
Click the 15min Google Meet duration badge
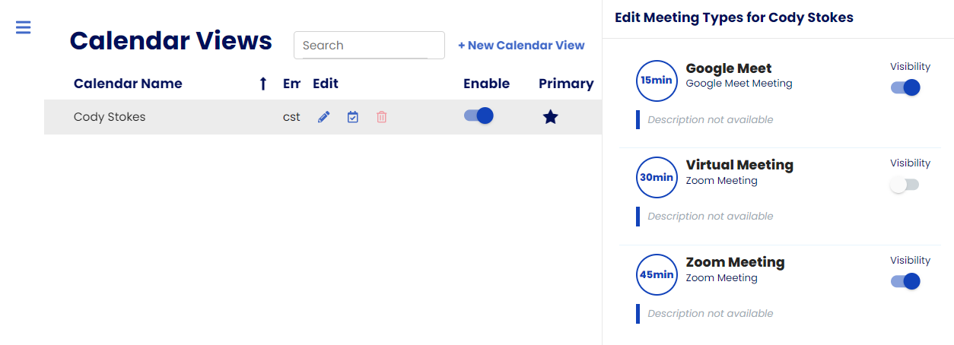coord(657,81)
